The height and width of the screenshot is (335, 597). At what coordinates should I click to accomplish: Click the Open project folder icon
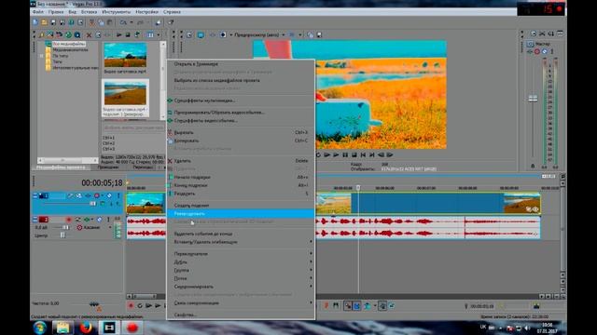(44, 22)
